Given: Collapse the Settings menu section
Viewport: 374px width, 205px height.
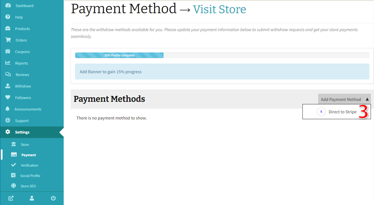Looking at the screenshot, I should 22,132.
